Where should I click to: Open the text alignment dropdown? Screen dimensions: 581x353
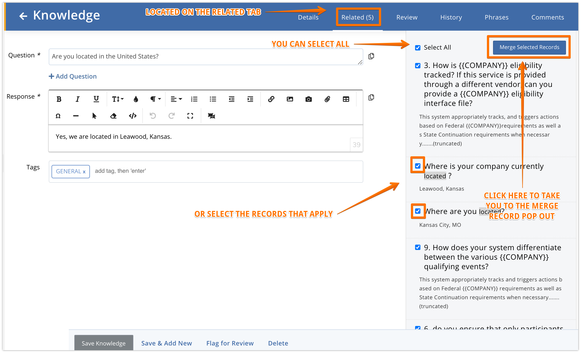tap(176, 99)
